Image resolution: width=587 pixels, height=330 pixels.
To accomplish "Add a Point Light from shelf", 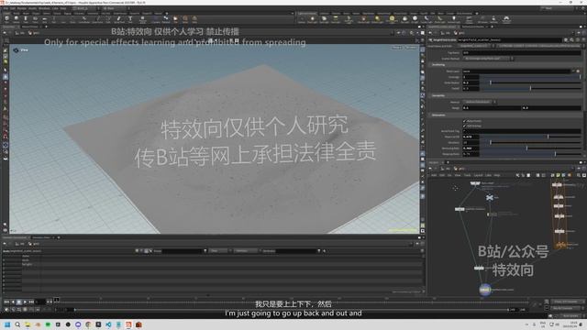I will [312, 19].
